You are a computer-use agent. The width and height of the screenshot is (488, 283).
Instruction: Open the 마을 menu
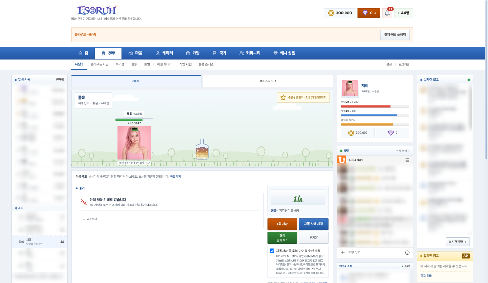[x=135, y=53]
